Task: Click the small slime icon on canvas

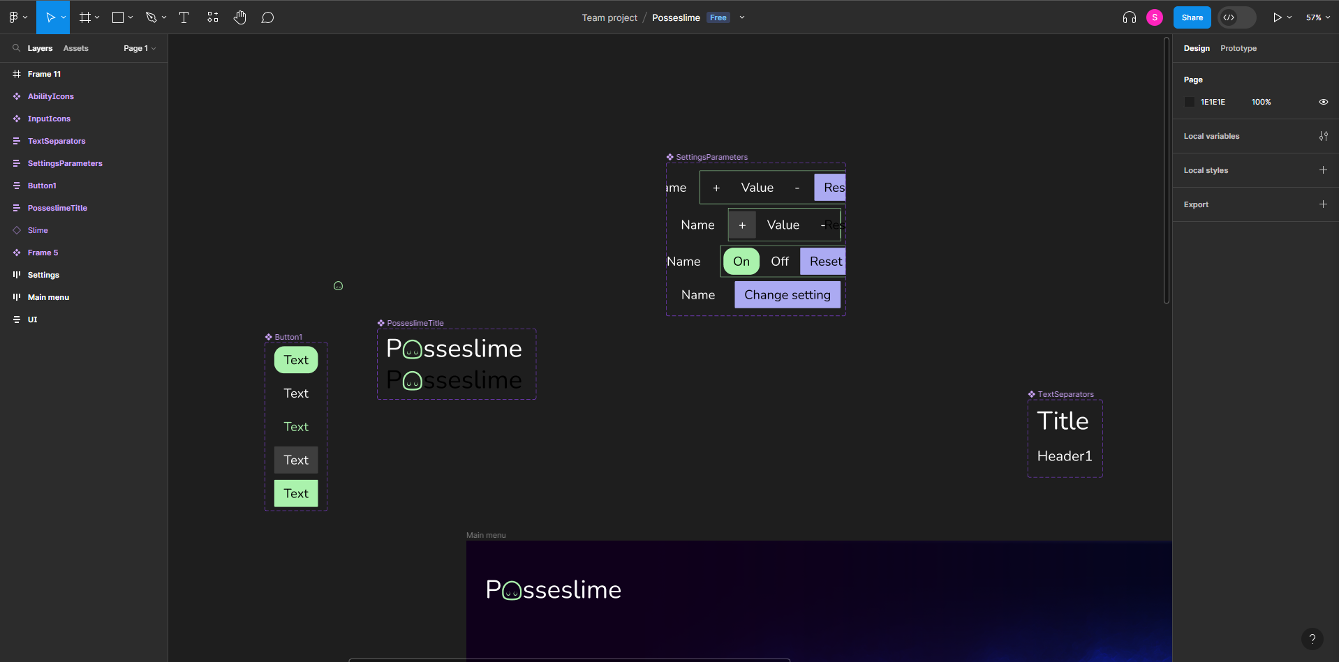Action: pos(338,285)
